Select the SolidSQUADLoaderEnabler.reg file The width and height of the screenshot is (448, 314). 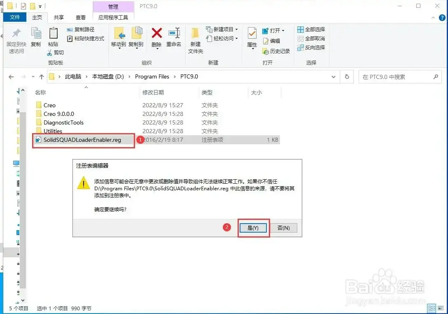[82, 140]
